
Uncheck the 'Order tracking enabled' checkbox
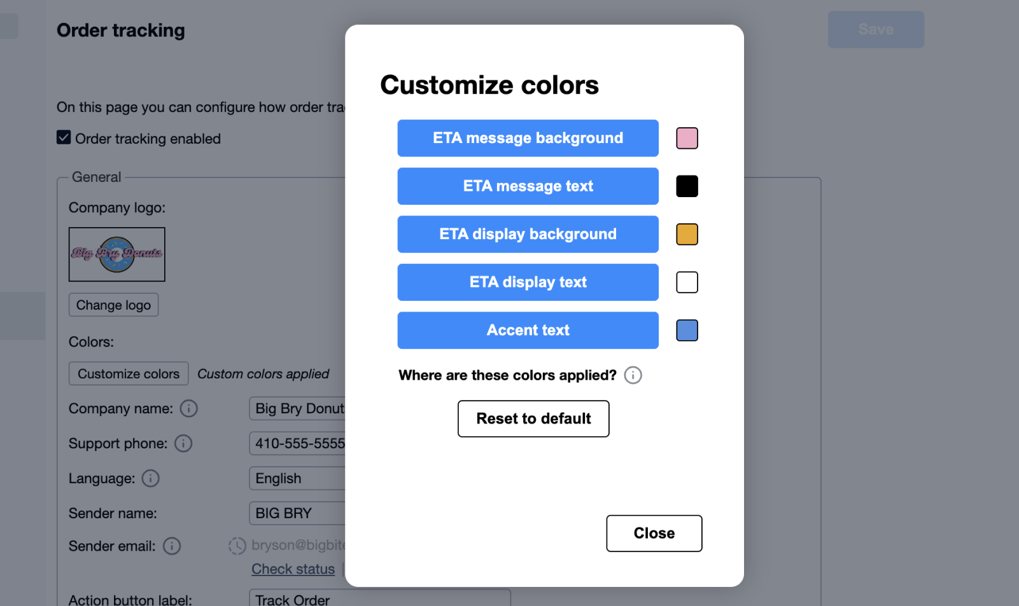tap(64, 138)
